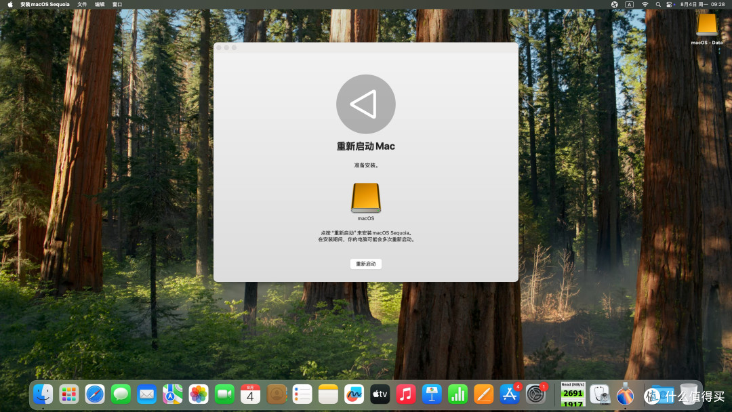
Task: Open the Wi-Fi status menu
Action: [645, 4]
